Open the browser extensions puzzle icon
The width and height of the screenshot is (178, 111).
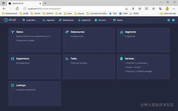147,8
